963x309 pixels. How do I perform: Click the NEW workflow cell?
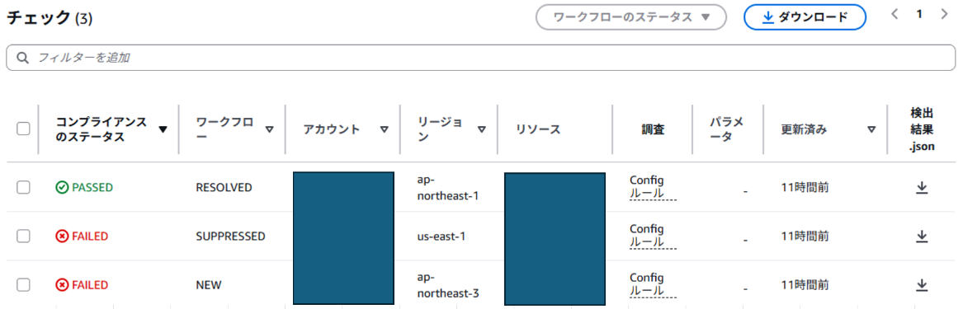209,285
